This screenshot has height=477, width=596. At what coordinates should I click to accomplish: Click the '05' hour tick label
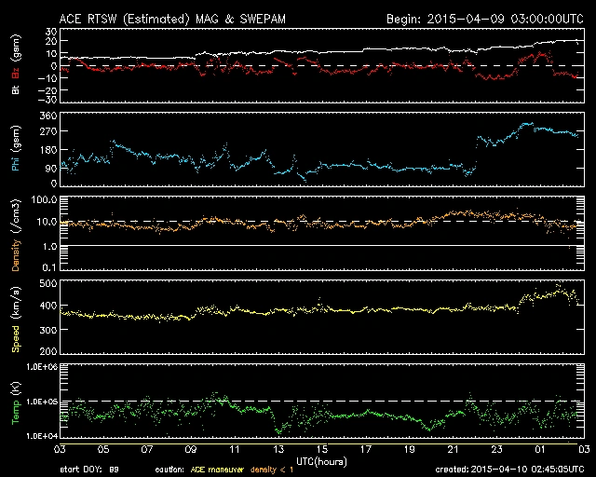click(103, 450)
